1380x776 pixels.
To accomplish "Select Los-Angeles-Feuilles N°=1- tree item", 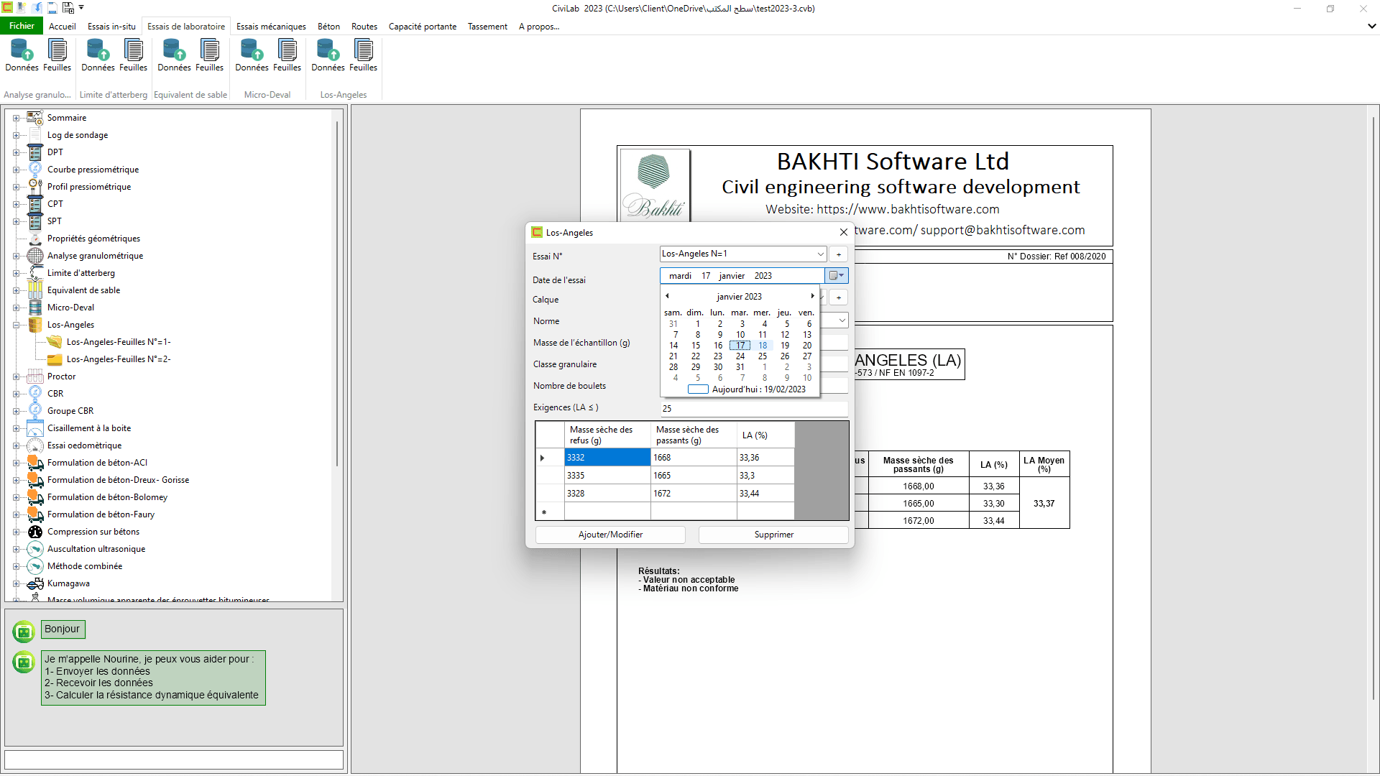I will [x=119, y=342].
